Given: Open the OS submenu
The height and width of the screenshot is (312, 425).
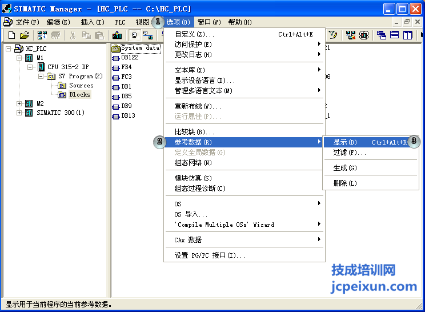Looking at the screenshot, I should point(244,204).
